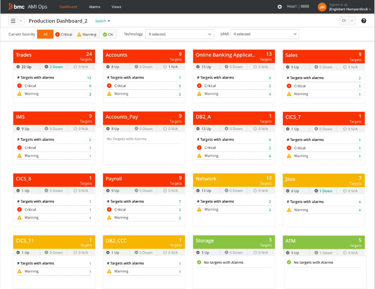Click critical icon in CICS_7 card
The height and width of the screenshot is (289, 375).
click(289, 148)
